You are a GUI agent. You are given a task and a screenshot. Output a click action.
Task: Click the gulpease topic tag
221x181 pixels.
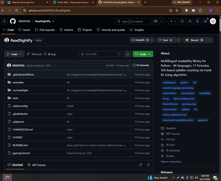point(202,120)
